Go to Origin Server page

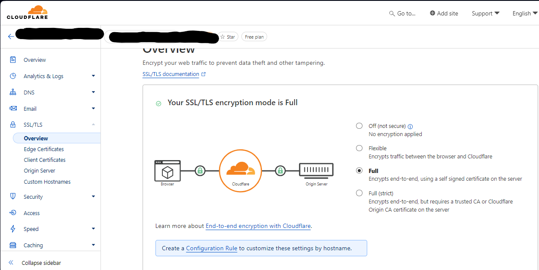[40, 170]
